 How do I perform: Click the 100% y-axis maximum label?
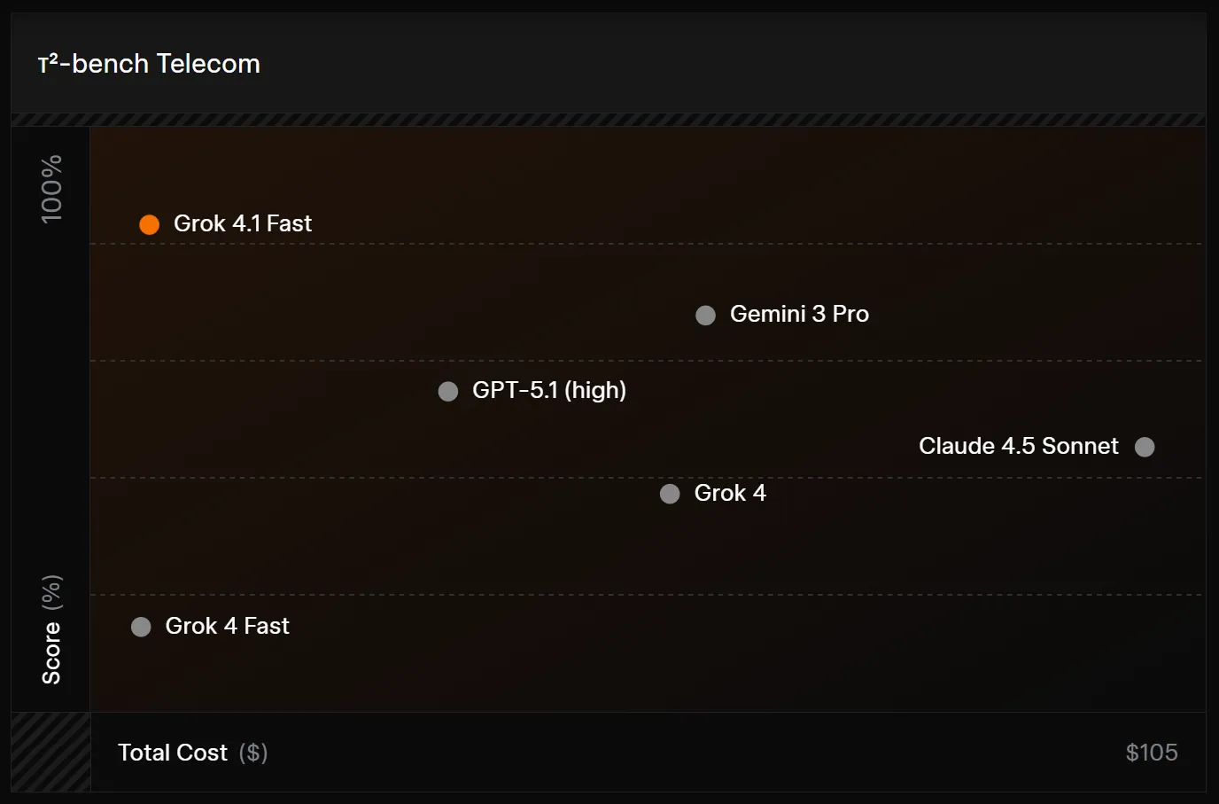(x=52, y=188)
